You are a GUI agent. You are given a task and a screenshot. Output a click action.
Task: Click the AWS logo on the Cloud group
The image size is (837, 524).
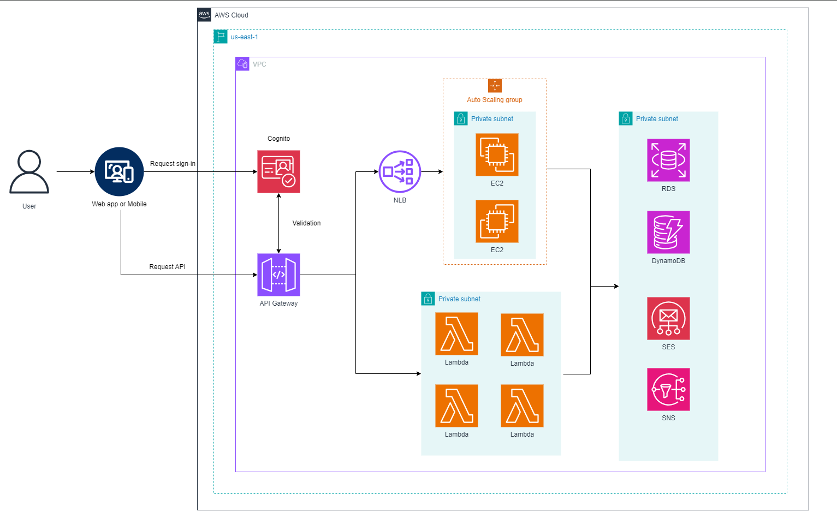[x=204, y=15]
